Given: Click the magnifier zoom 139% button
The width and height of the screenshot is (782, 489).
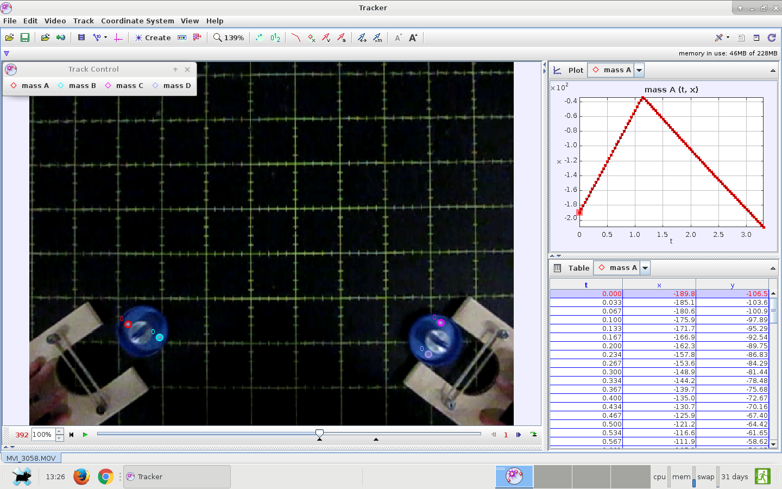Looking at the screenshot, I should tap(228, 37).
